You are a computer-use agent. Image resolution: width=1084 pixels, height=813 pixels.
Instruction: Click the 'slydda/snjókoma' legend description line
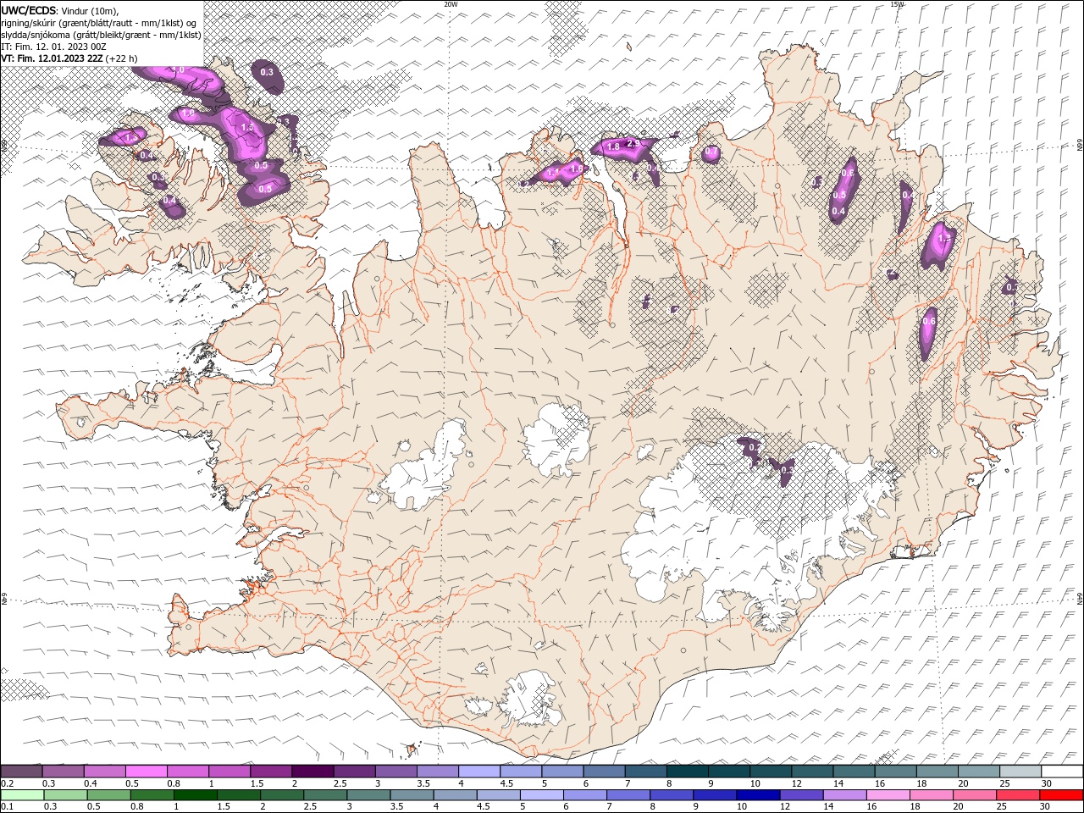[x=101, y=35]
